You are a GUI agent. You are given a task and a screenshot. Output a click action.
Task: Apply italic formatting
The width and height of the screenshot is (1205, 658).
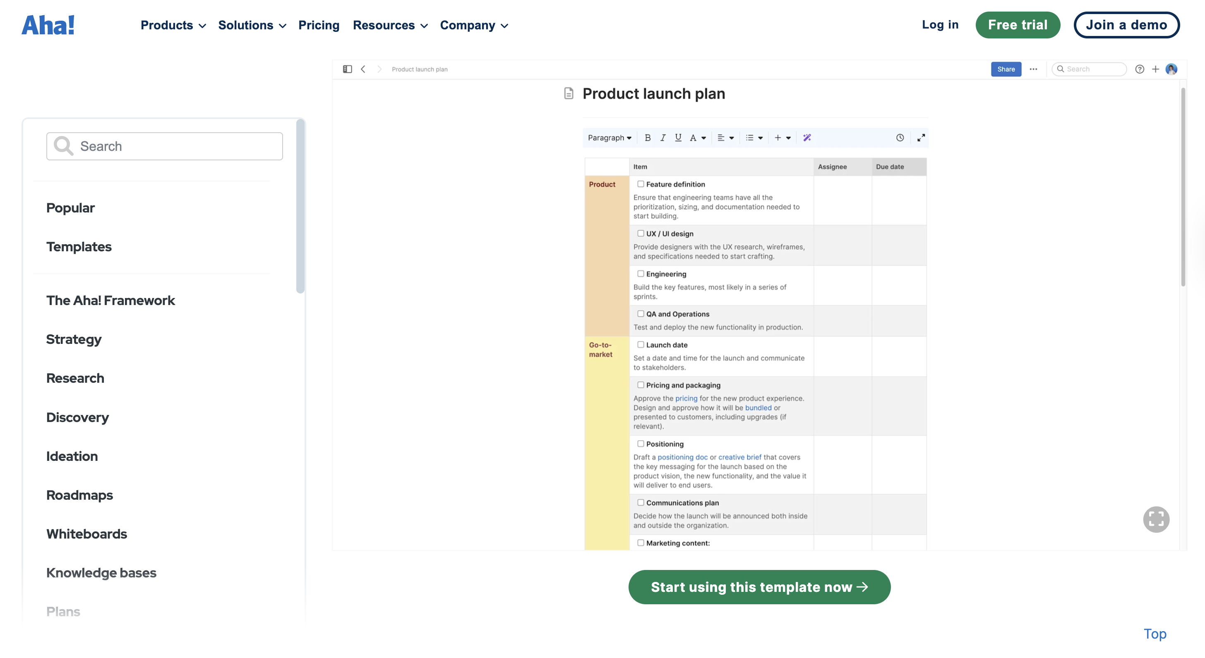click(x=663, y=137)
